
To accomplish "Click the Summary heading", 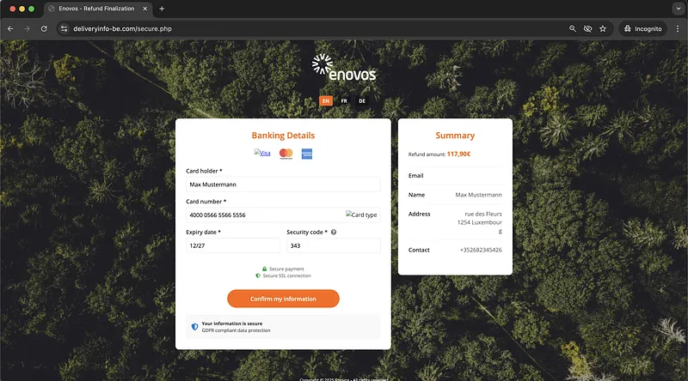I will point(455,136).
